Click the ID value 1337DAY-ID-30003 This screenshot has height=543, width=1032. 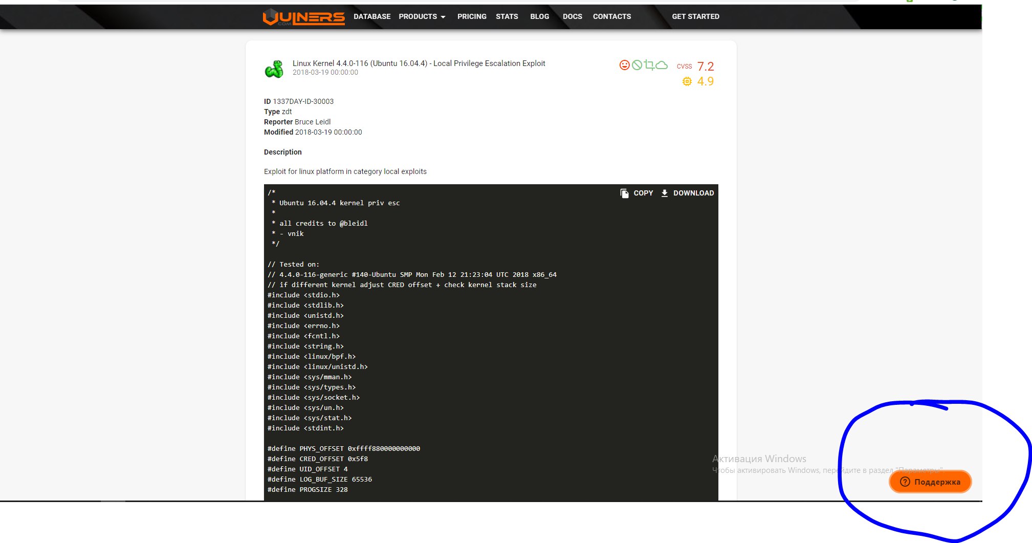tap(303, 101)
